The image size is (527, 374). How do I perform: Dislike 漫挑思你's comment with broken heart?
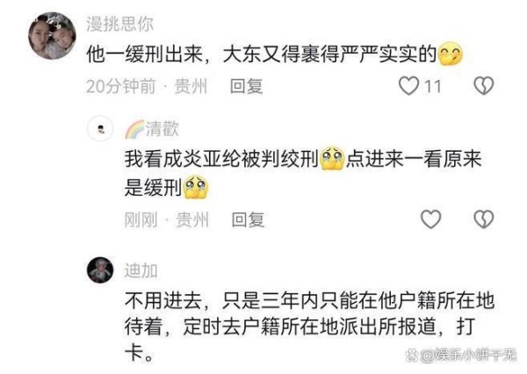pos(484,86)
